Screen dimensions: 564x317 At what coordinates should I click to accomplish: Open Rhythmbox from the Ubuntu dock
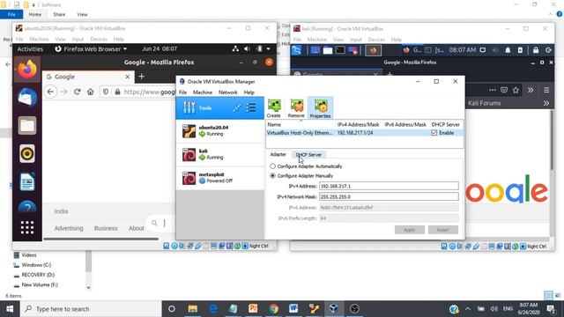coord(27,153)
